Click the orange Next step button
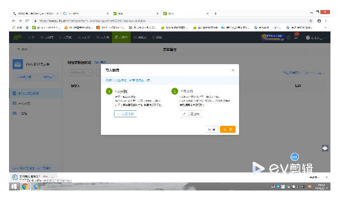338x200 pixels. (228, 129)
